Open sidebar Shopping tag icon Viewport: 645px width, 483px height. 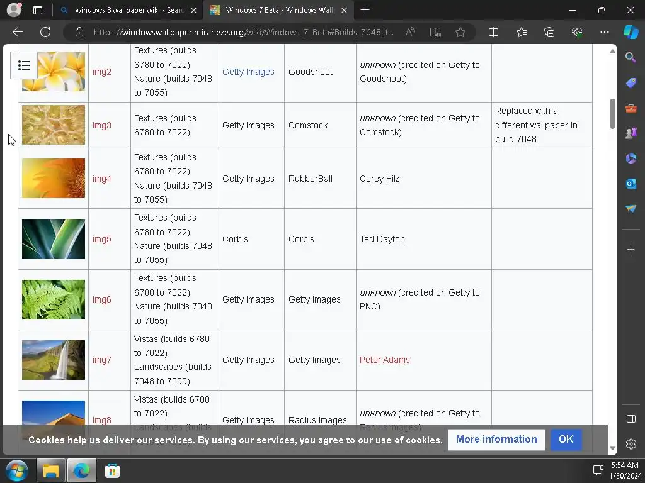click(631, 82)
